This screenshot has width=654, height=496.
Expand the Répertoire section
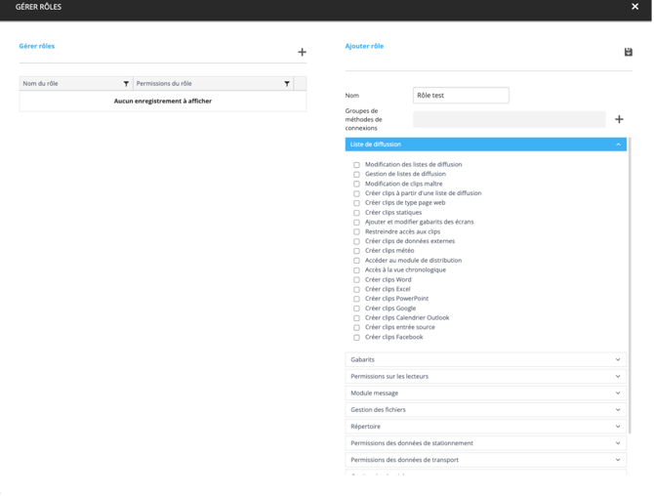(486, 427)
